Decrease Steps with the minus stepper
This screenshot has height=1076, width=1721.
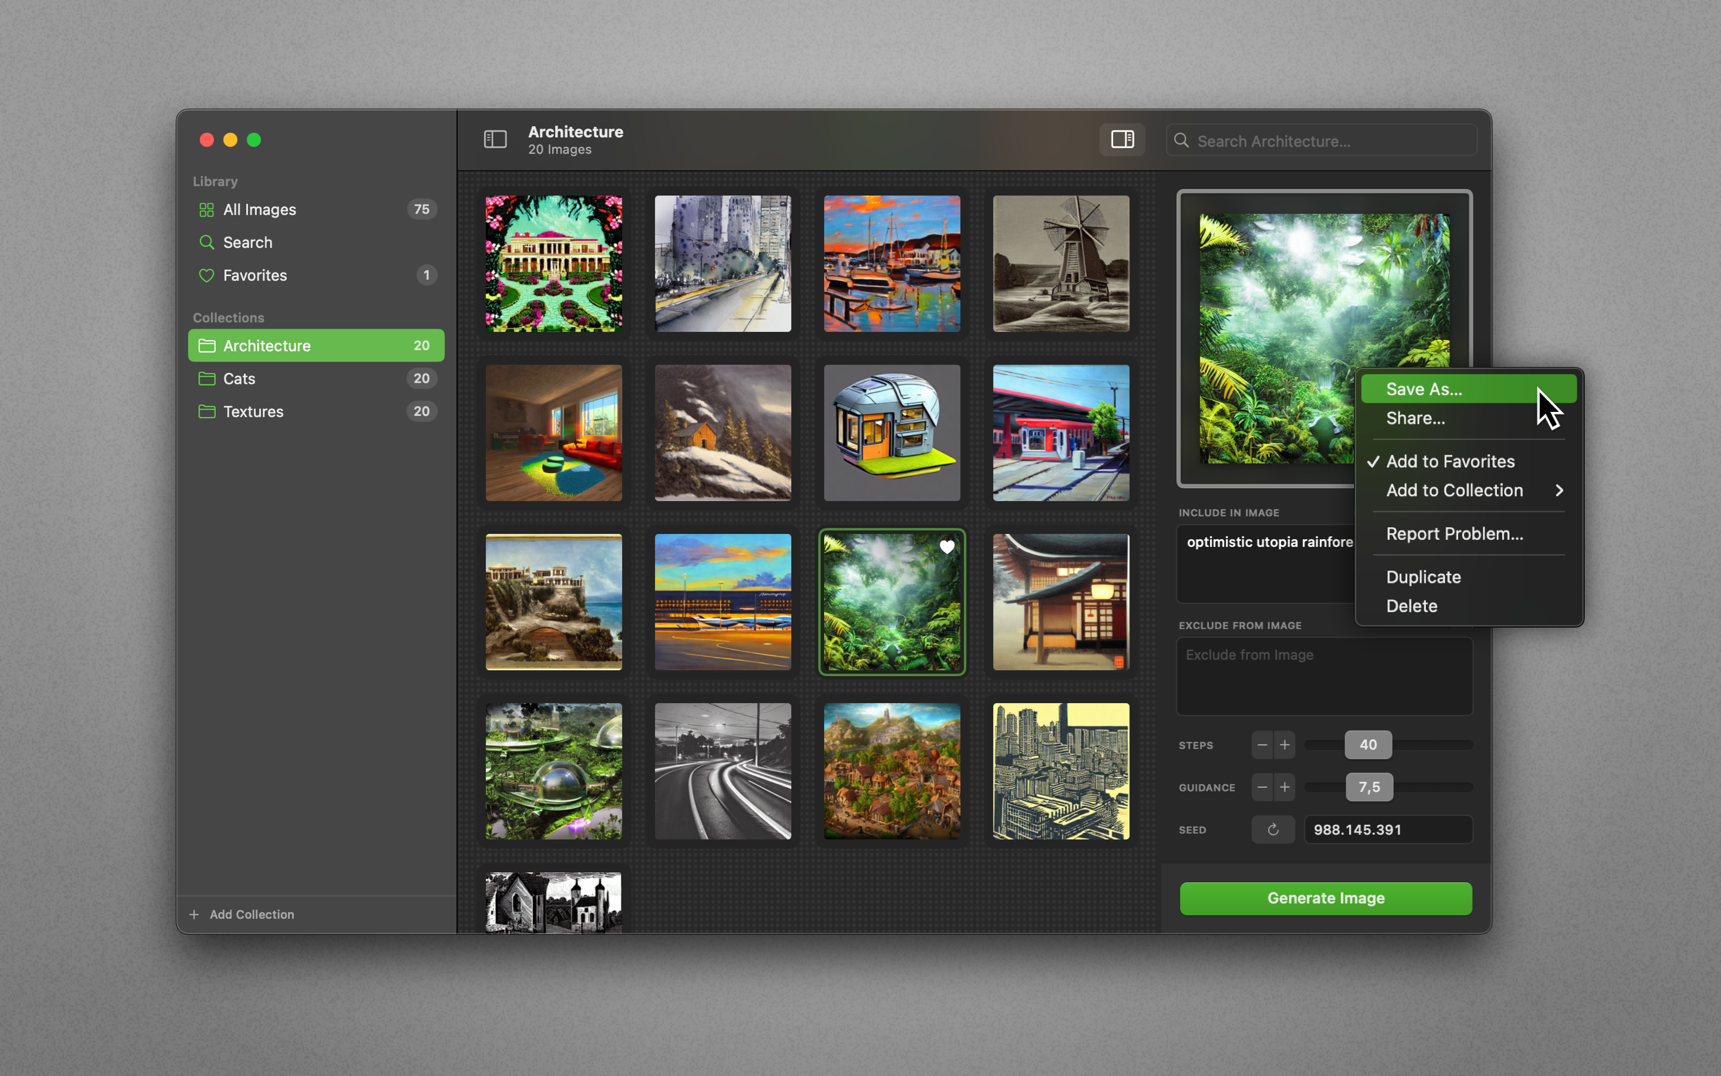click(1262, 745)
